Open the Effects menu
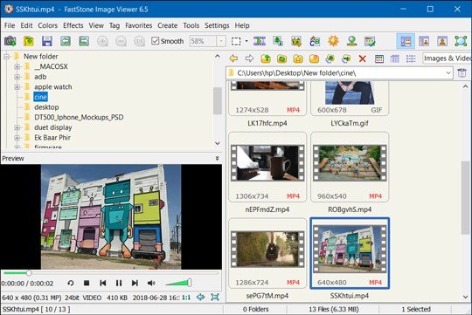The width and height of the screenshot is (472, 315). (x=73, y=25)
